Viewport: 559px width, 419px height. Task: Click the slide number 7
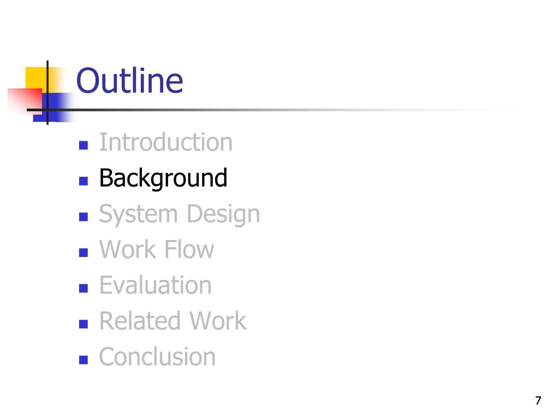(538, 401)
